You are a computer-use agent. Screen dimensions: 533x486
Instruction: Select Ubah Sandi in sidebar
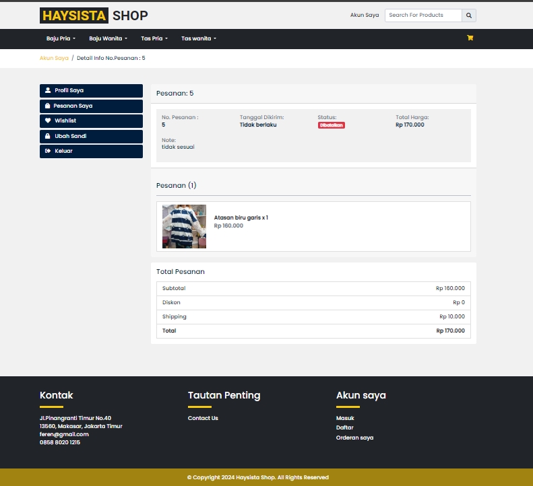(91, 136)
